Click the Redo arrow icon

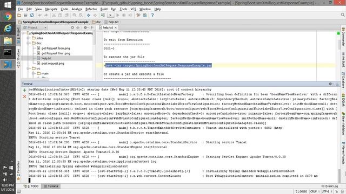click(46, 15)
